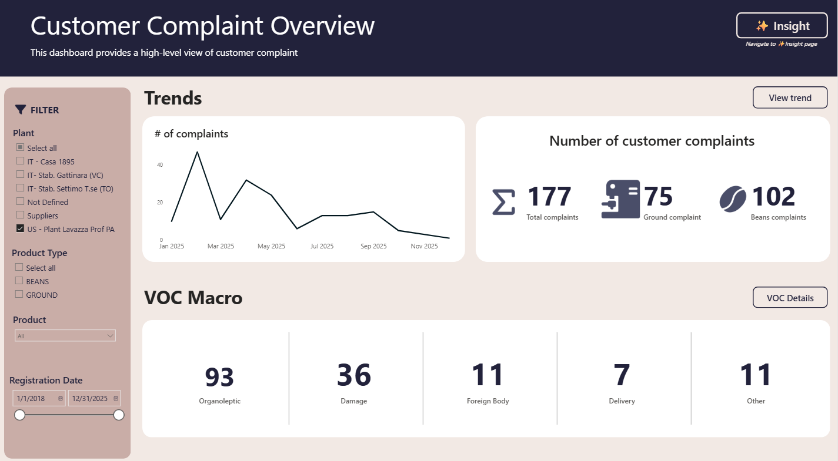This screenshot has width=838, height=461.
Task: Check the BEANS product type
Action: (19, 281)
